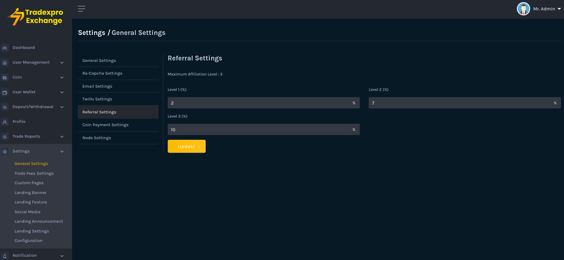Expand the Trade Reports submenu arrow
564x260 pixels.
coord(62,137)
